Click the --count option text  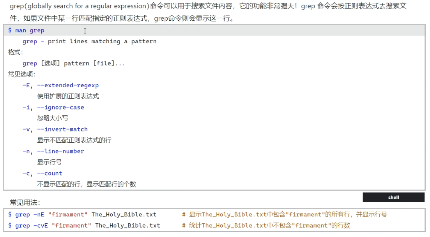tap(50, 173)
